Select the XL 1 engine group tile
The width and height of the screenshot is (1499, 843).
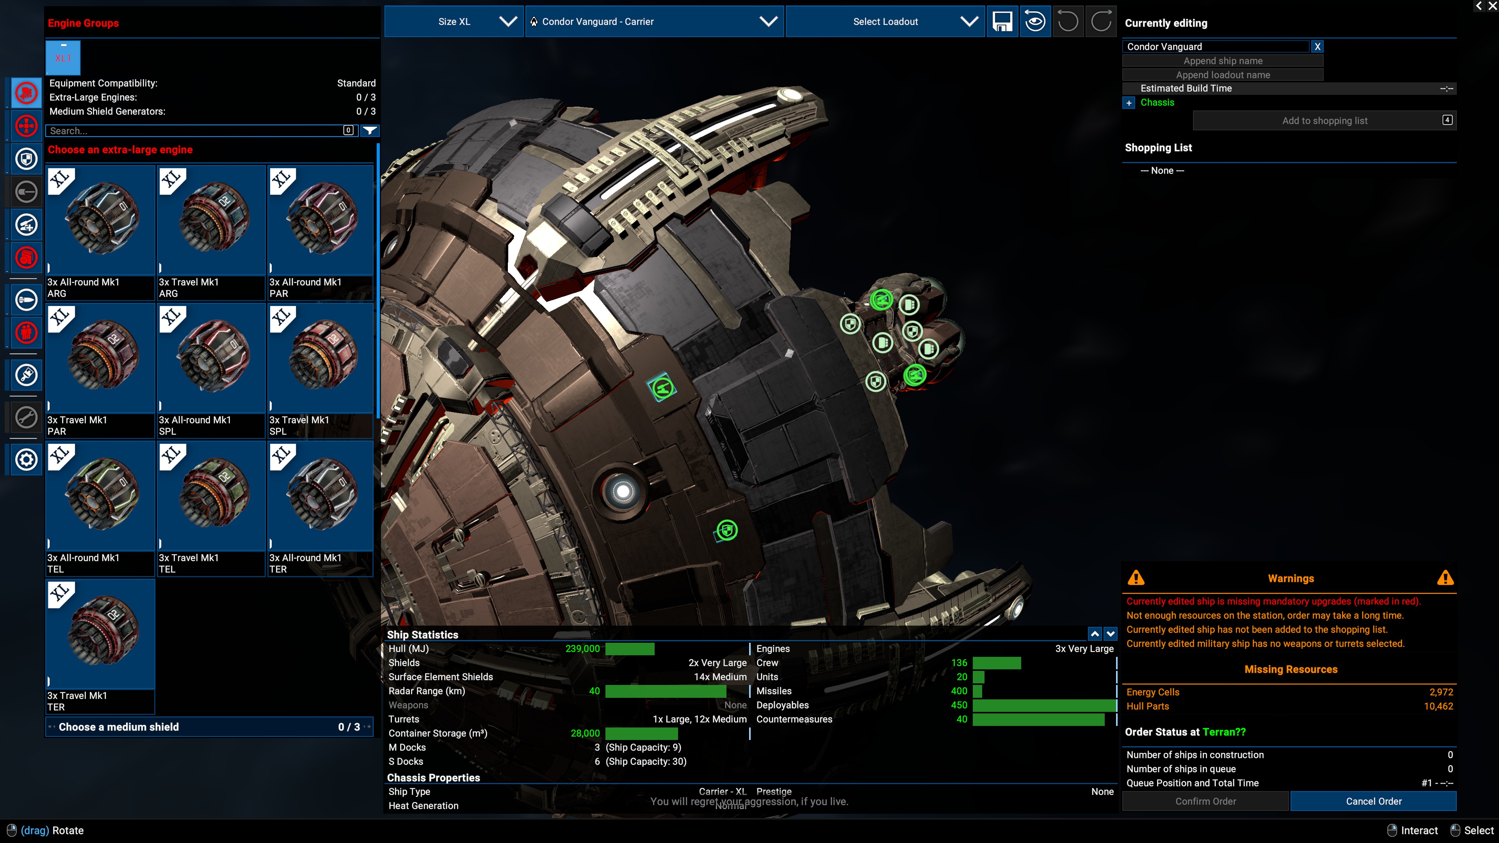pyautogui.click(x=63, y=58)
